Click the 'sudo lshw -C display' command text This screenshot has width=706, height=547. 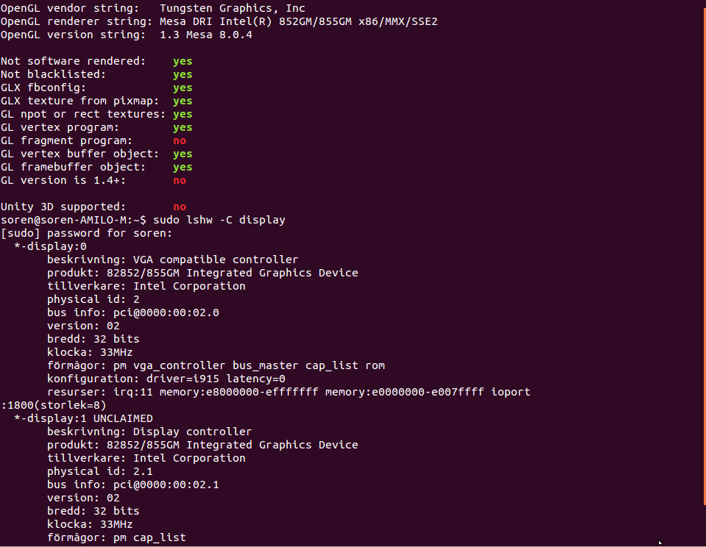(219, 220)
